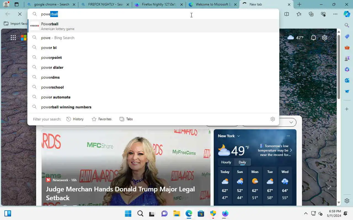Select the 'powerschool' suggestion
The height and width of the screenshot is (220, 353).
click(153, 87)
